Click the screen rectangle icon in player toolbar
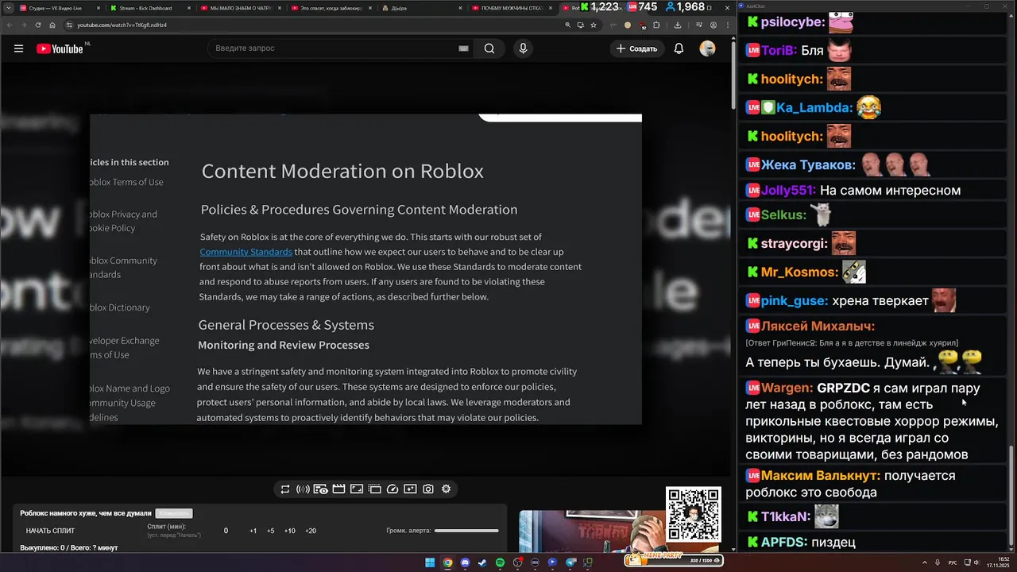The width and height of the screenshot is (1017, 572). [357, 489]
